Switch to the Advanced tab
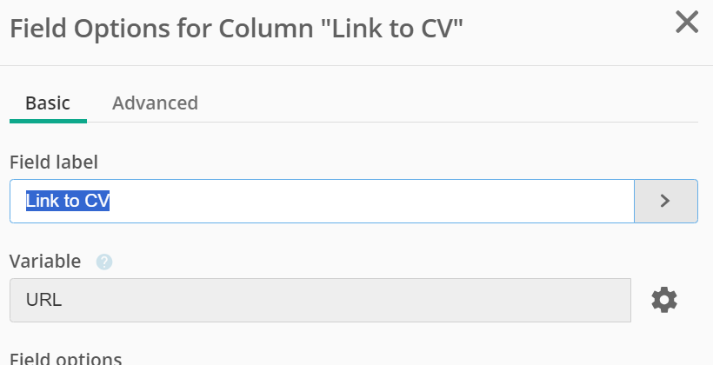This screenshot has width=713, height=365. pyautogui.click(x=155, y=103)
